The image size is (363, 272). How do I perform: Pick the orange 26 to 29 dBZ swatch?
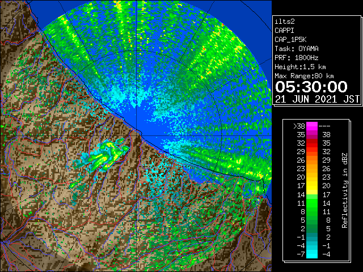312,160
